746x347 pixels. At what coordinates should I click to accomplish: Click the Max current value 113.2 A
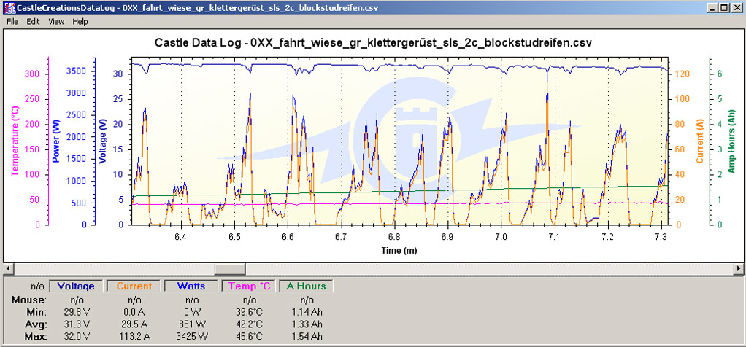[x=134, y=337]
